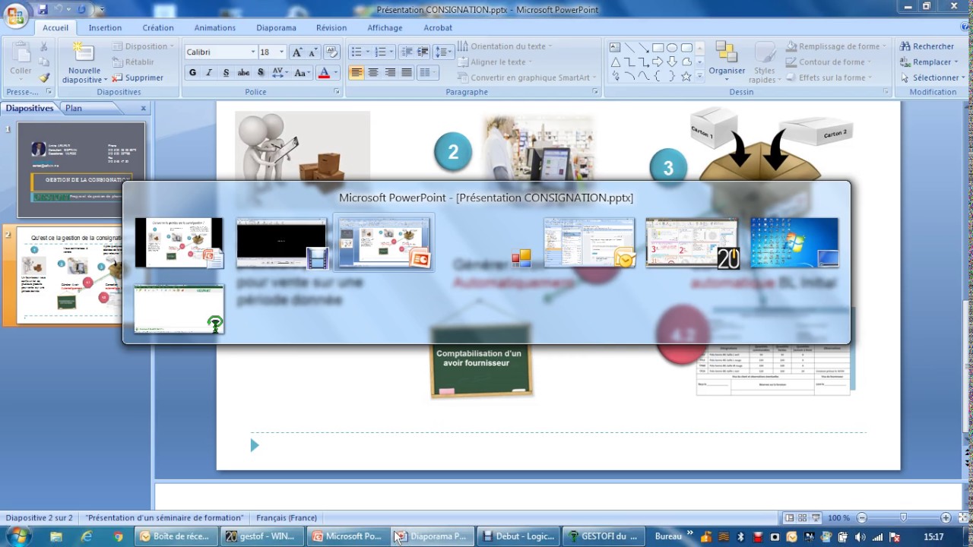Click the Remplacer button
Viewport: 973px width, 547px height.
(928, 62)
